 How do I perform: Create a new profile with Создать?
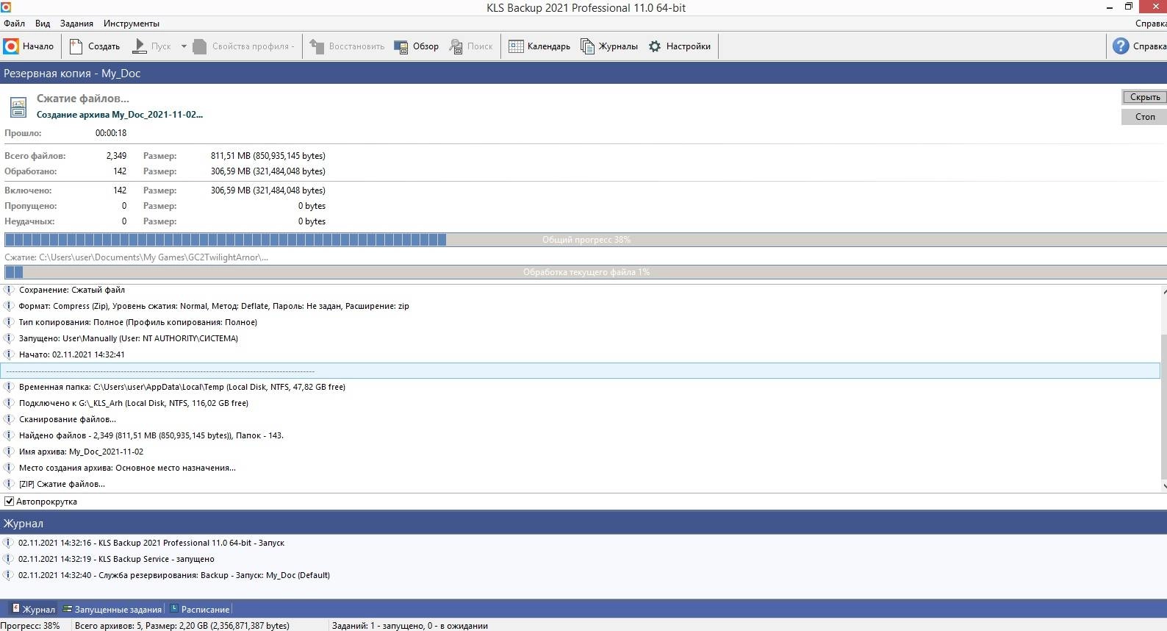[x=95, y=46]
